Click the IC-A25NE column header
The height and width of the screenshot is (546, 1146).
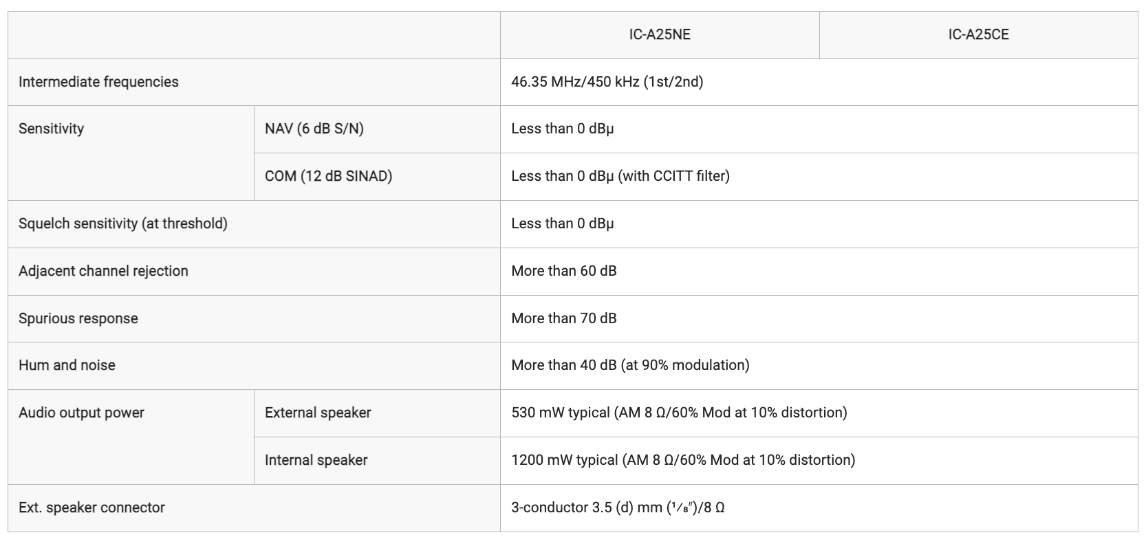[660, 34]
